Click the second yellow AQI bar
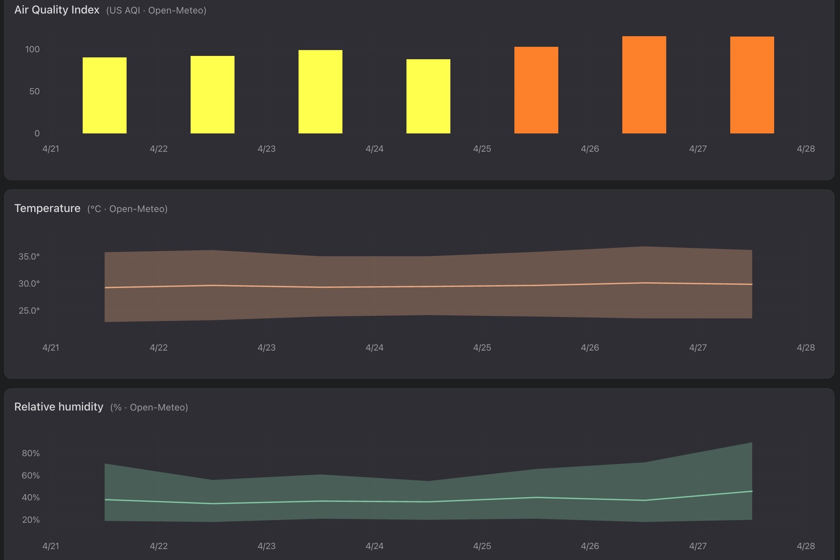The width and height of the screenshot is (840, 560). 212,95
